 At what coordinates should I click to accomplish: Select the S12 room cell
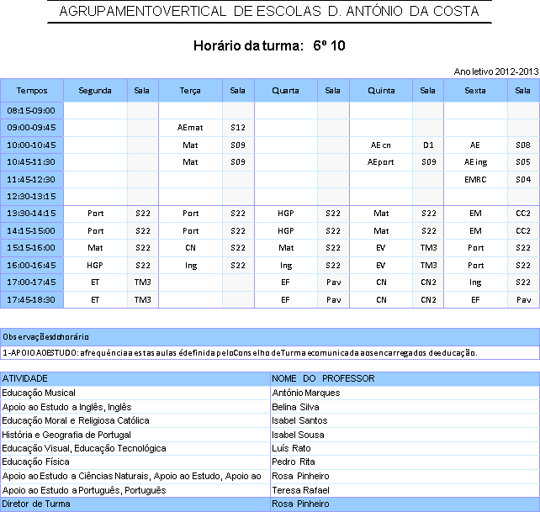point(238,128)
